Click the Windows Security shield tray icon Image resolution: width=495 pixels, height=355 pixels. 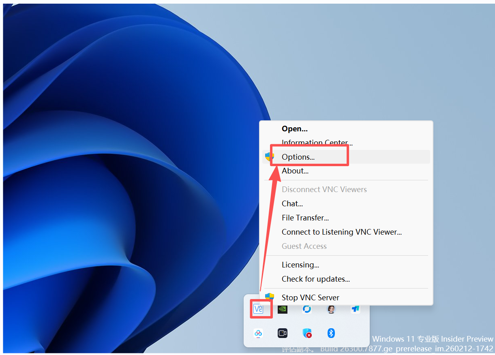click(307, 333)
